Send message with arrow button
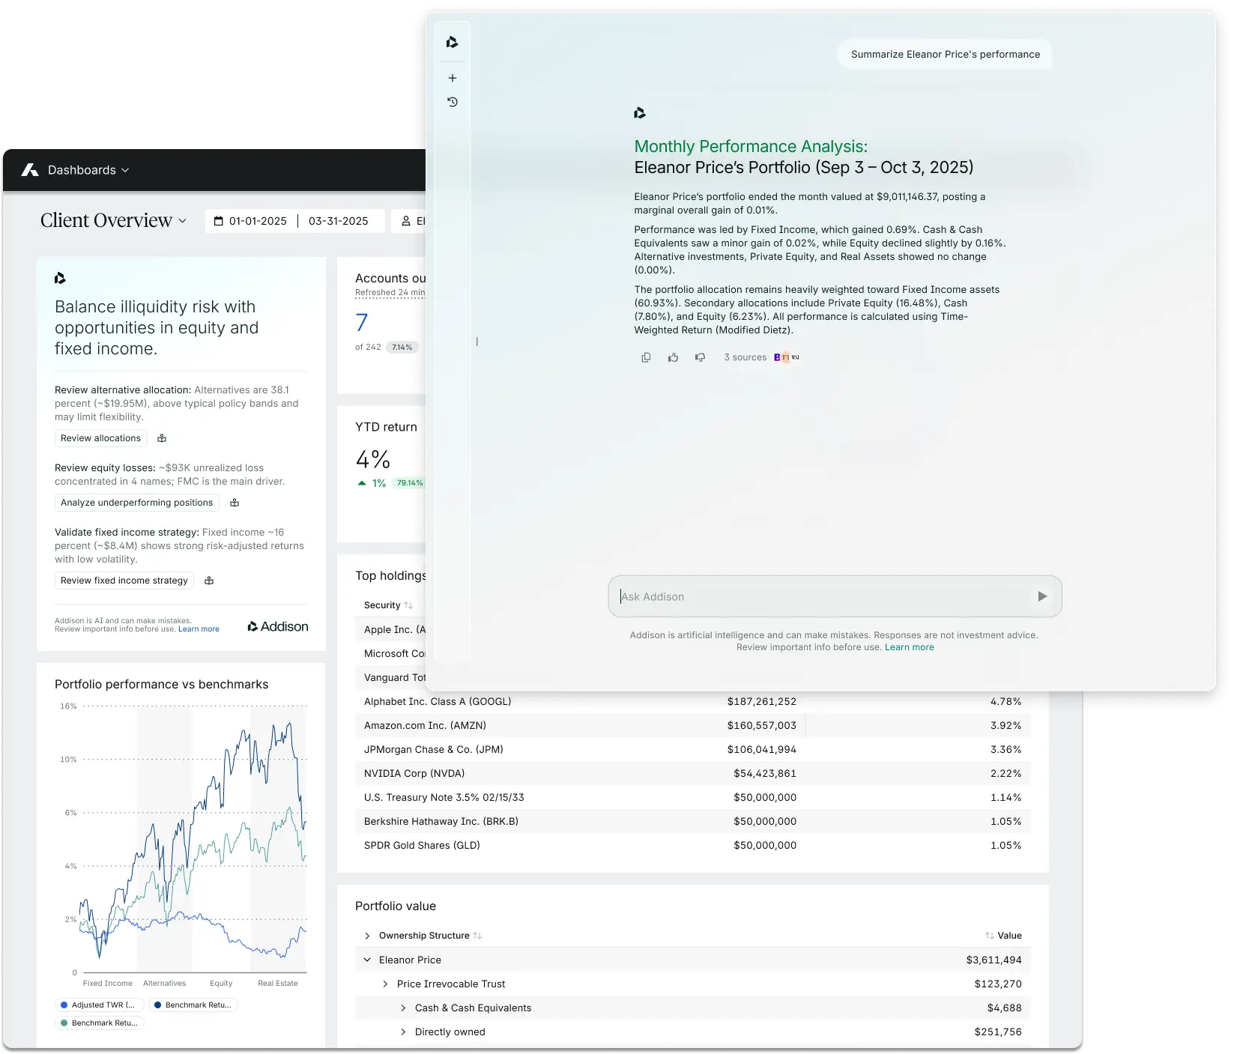The width and height of the screenshot is (1234, 1054). click(x=1042, y=596)
